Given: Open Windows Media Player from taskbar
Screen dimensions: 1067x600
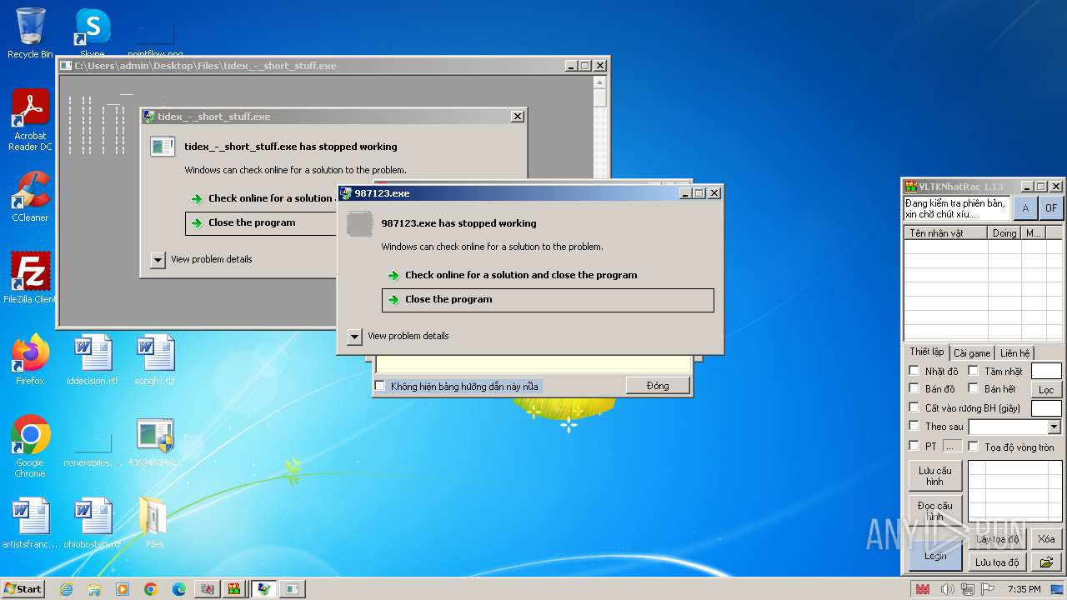Looking at the screenshot, I should click(x=123, y=589).
